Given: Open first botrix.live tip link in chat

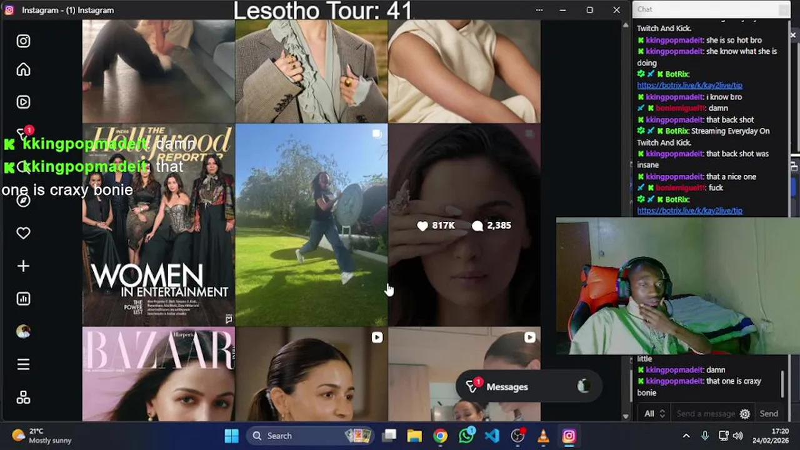Looking at the screenshot, I should pos(689,86).
